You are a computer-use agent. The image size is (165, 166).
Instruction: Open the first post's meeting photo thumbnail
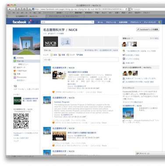59,75
